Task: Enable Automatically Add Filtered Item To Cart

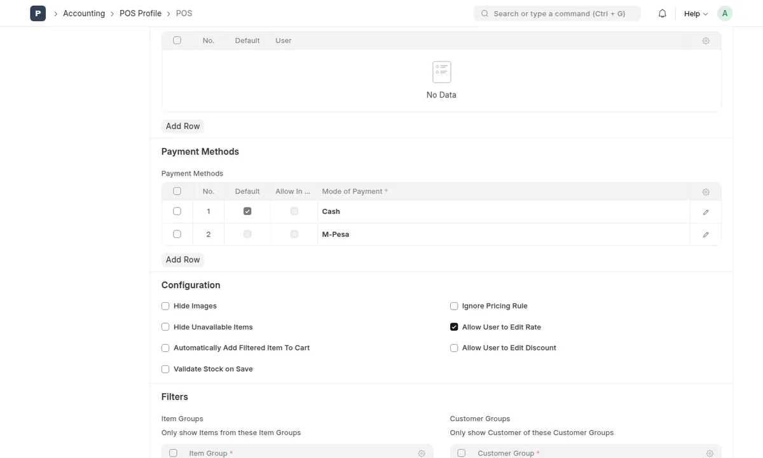Action: tap(165, 348)
